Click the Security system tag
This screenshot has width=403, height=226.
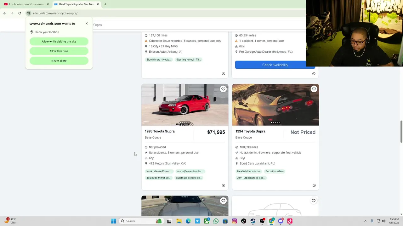click(x=275, y=171)
